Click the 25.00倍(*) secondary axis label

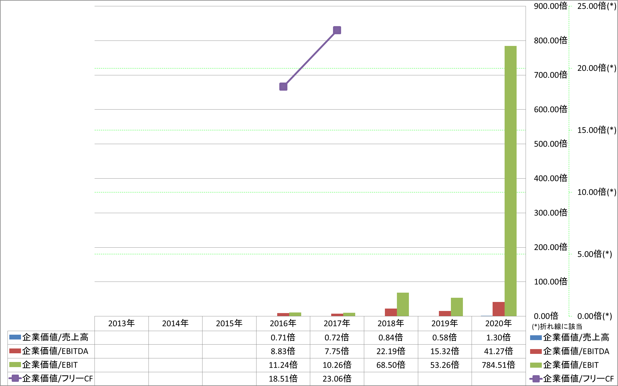point(597,6)
